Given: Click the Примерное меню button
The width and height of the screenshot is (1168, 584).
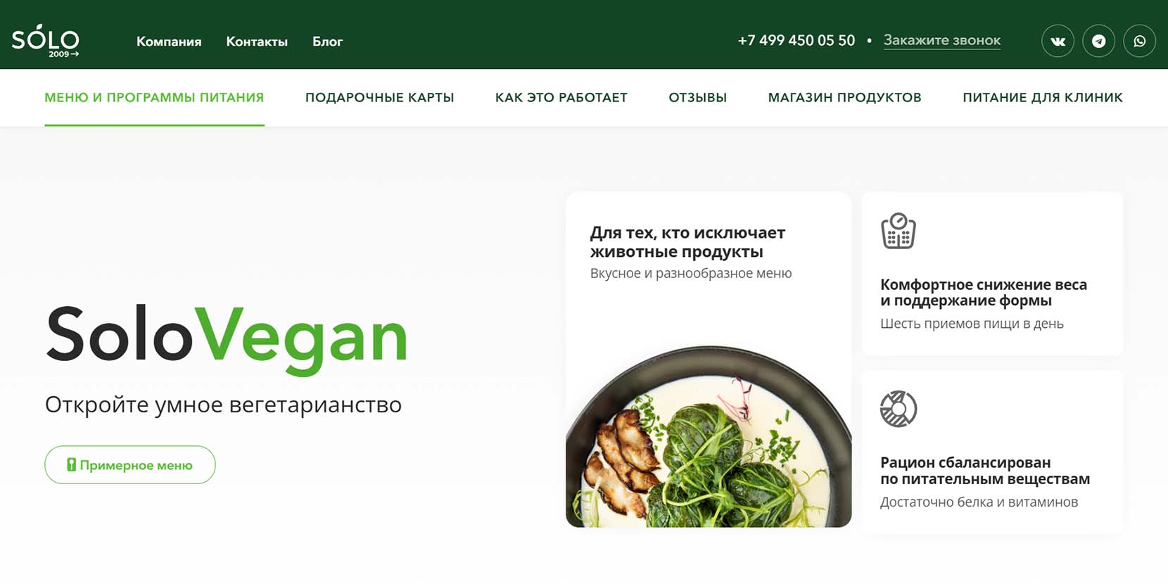Looking at the screenshot, I should tap(130, 465).
